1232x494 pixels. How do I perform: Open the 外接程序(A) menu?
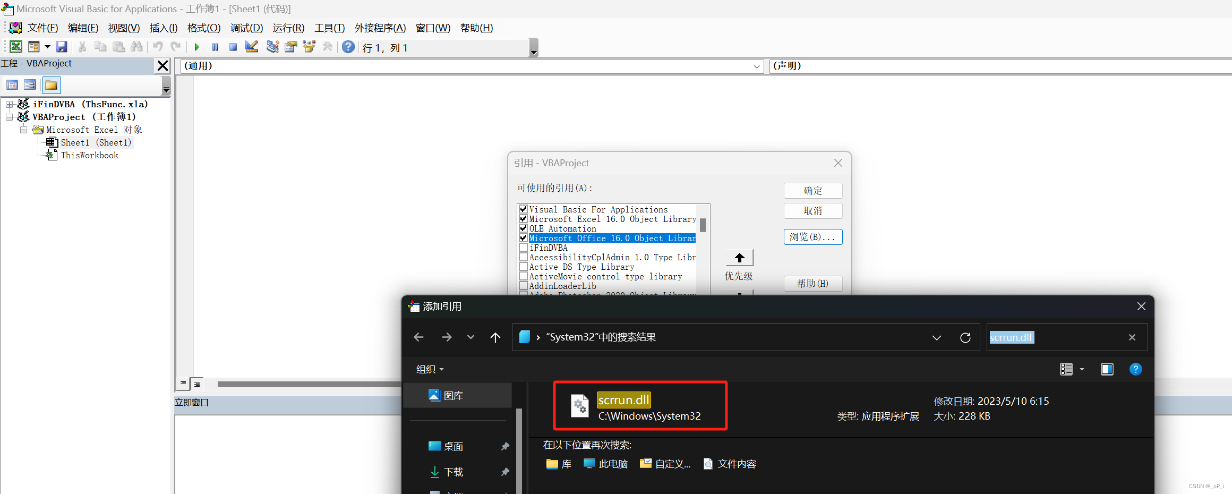click(x=380, y=28)
